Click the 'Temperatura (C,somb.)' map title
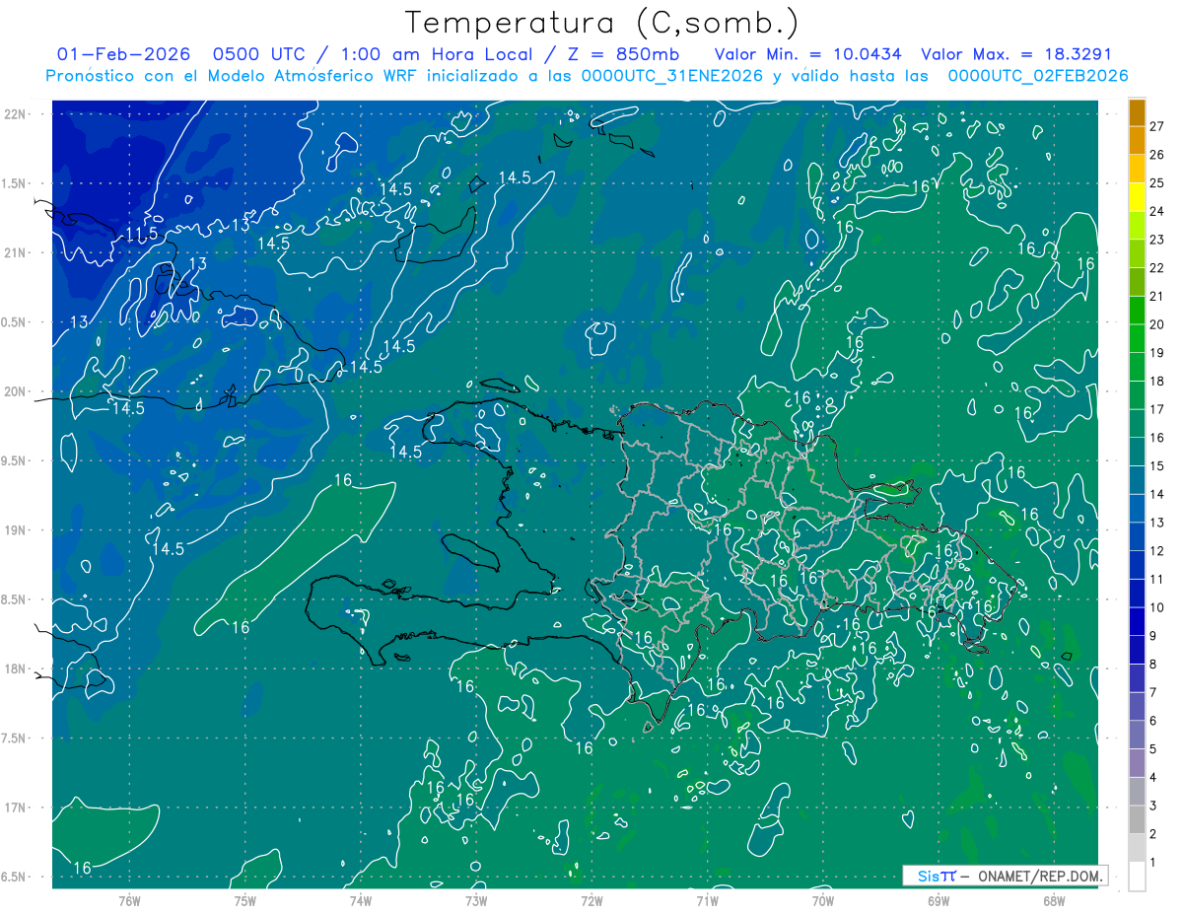The image size is (1183, 914). click(x=601, y=23)
